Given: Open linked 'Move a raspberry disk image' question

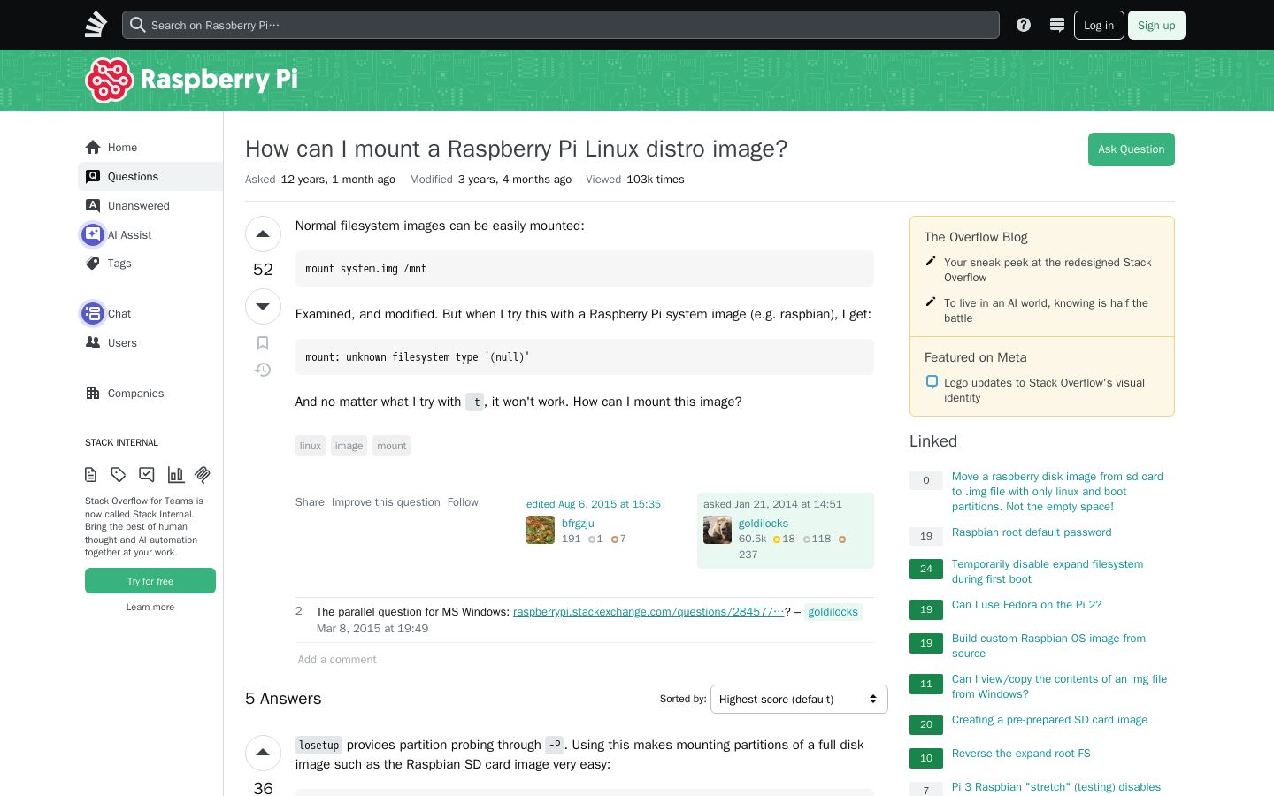Looking at the screenshot, I should 1057,492.
